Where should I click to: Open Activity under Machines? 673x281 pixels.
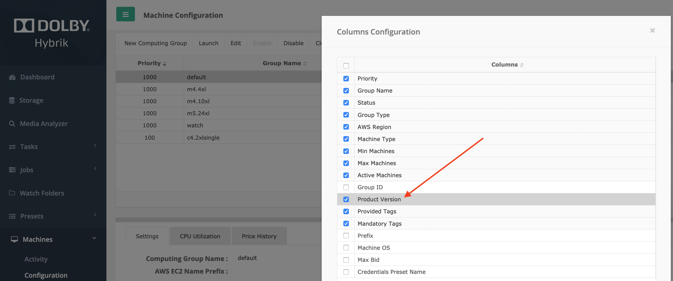click(x=36, y=259)
